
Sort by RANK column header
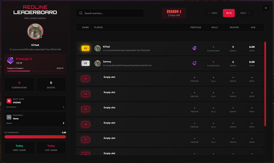point(85,28)
